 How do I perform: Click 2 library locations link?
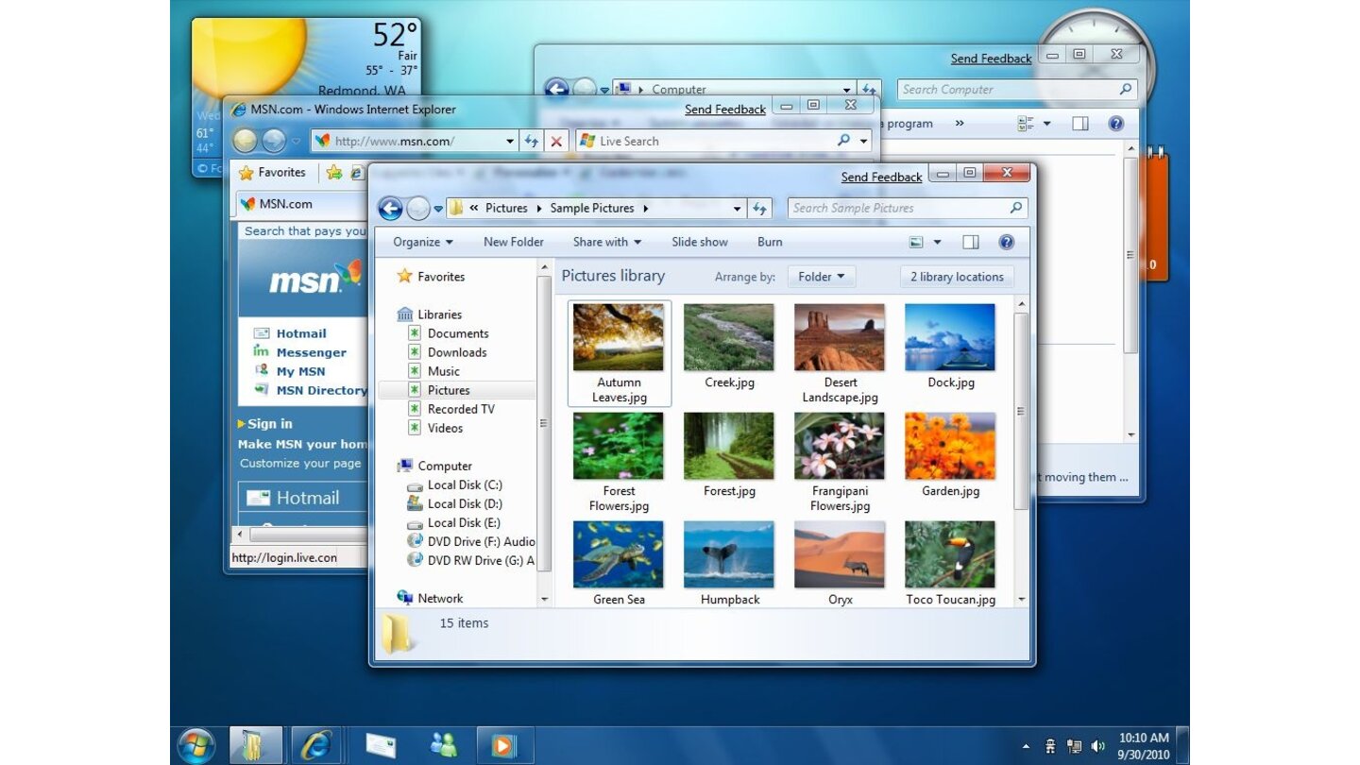tap(957, 277)
